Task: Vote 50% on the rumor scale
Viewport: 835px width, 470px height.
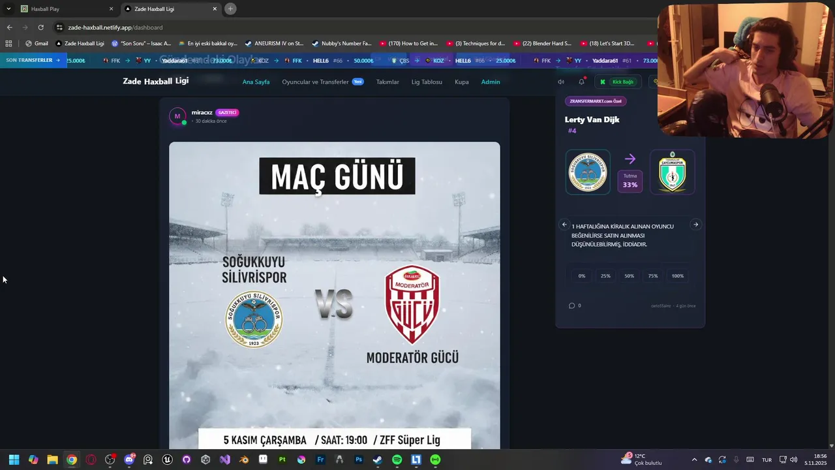Action: coord(629,275)
